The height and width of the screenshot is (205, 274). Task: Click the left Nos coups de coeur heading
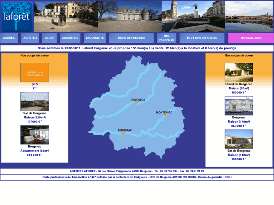coord(35,55)
